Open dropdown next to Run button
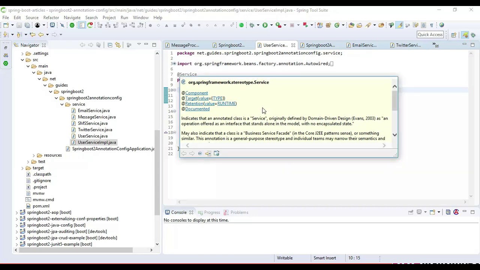Viewport: 480px width, 270px height. [271, 25]
